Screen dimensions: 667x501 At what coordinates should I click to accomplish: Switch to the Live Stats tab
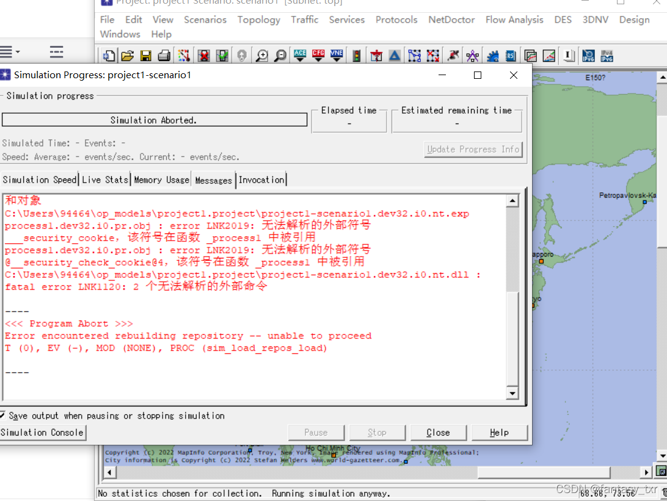[x=105, y=180]
